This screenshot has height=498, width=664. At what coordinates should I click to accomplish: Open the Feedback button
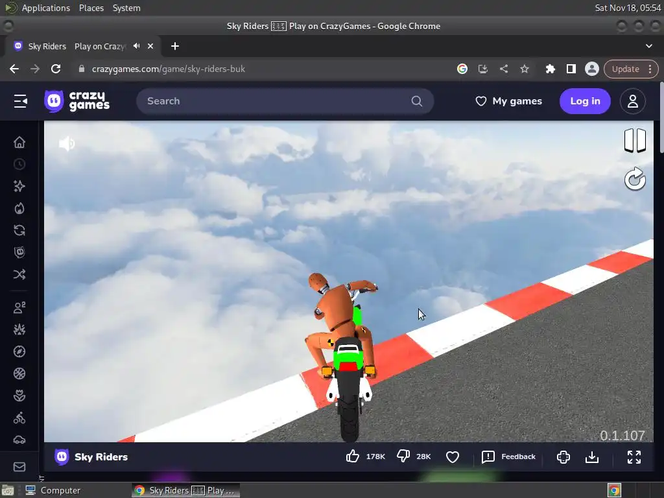pos(508,456)
